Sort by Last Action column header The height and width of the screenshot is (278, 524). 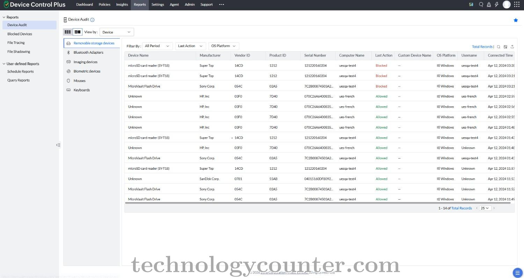tap(384, 55)
